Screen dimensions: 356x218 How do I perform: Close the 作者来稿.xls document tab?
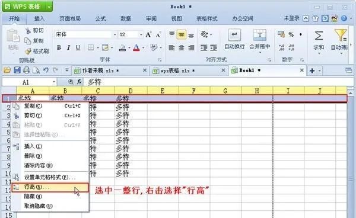pyautogui.click(x=145, y=70)
